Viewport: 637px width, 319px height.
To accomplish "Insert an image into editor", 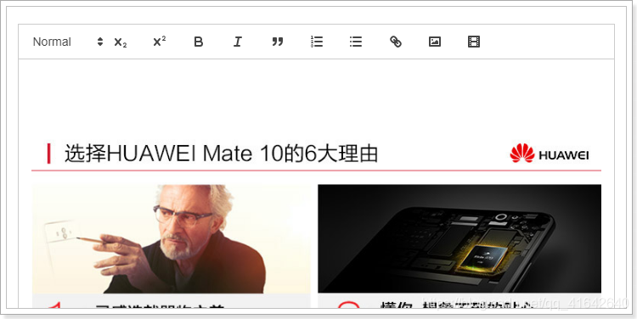I will coord(435,42).
